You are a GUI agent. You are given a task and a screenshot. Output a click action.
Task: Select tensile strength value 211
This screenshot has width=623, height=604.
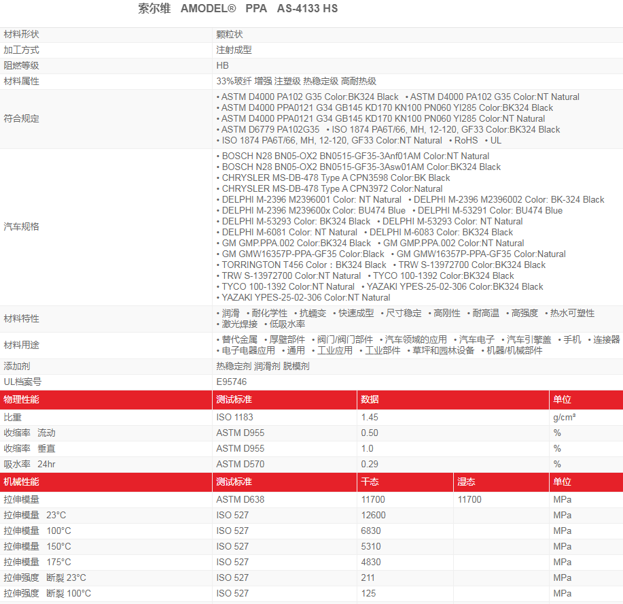368,577
